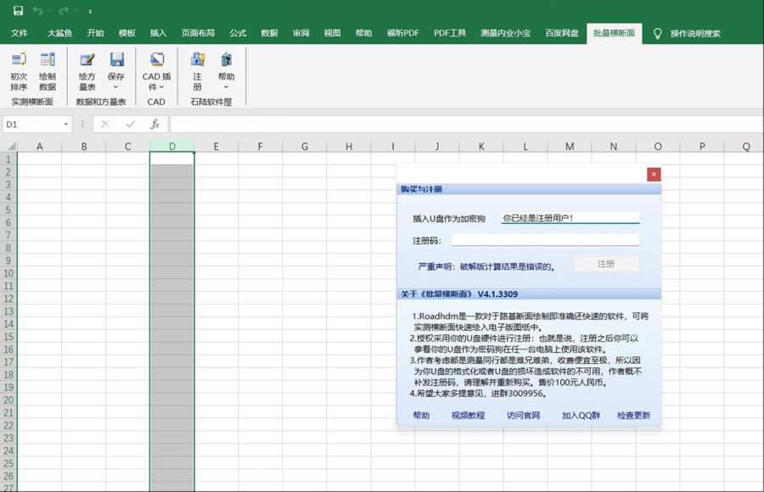Open the 公式 tab
764x492 pixels.
click(238, 33)
